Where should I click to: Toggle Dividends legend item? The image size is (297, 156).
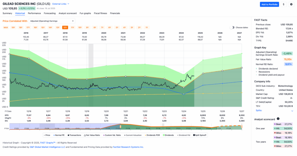pyautogui.click(x=168, y=135)
